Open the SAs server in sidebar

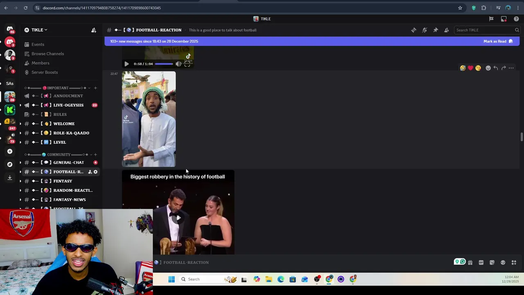point(10,83)
